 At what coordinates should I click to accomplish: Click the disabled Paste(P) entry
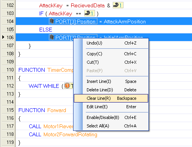point(111,71)
